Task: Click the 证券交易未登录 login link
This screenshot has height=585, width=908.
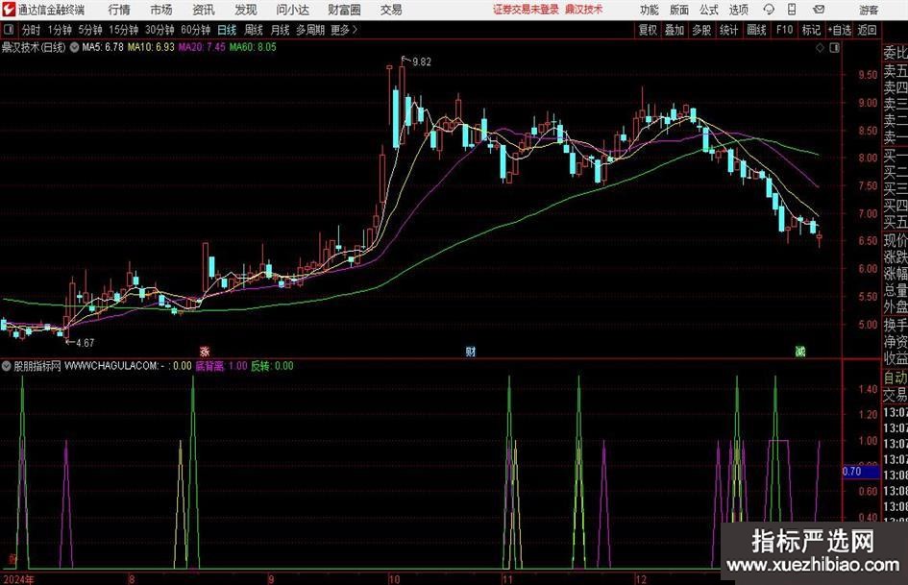Action: point(526,10)
